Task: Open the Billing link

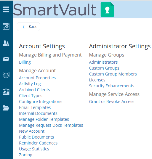Action: [25, 62]
